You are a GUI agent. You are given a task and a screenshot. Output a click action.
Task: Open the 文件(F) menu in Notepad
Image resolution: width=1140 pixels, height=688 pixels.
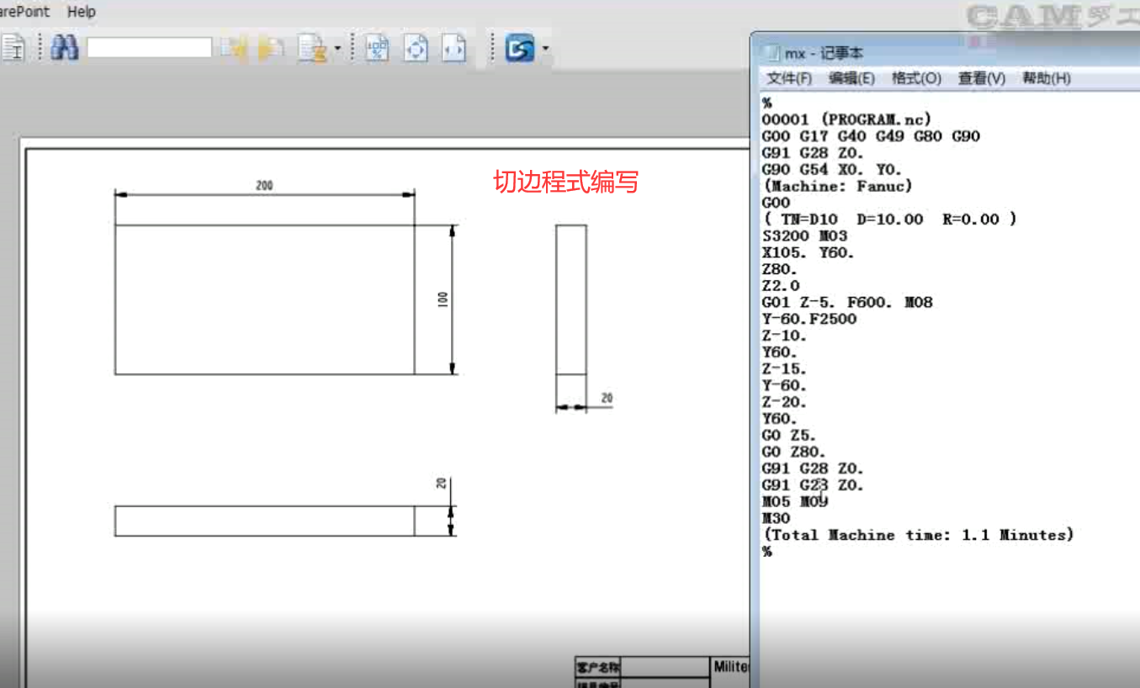click(x=788, y=78)
